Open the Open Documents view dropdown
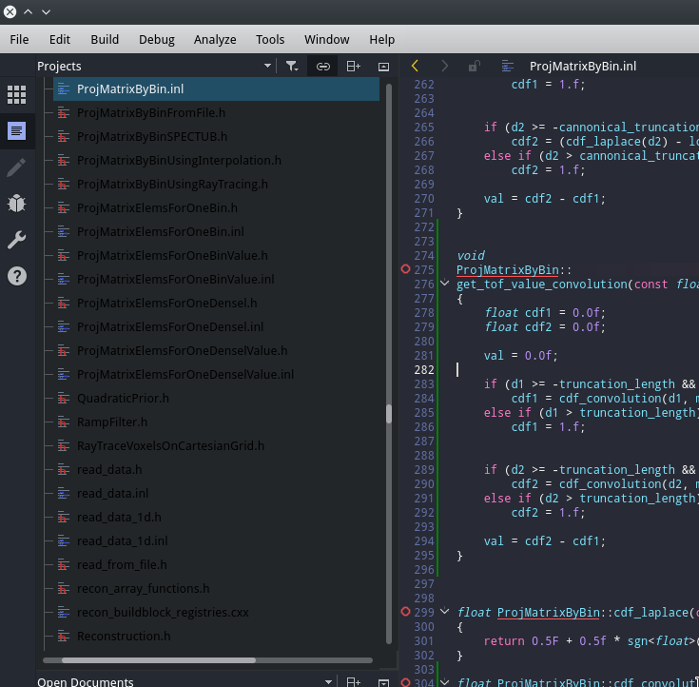Viewport: 699px width, 687px height. tap(328, 681)
